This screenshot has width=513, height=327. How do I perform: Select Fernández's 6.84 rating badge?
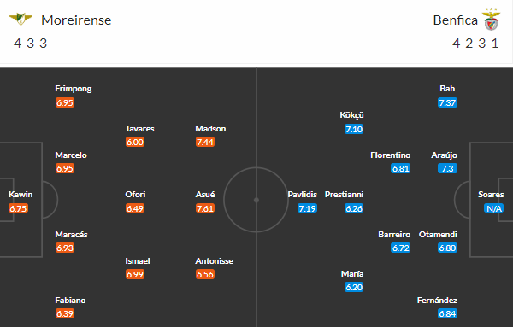coord(447,313)
